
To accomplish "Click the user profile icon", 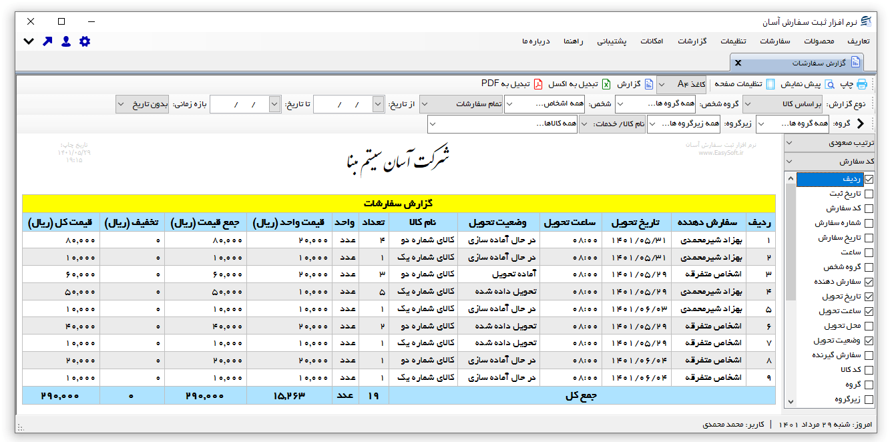I will (x=66, y=41).
